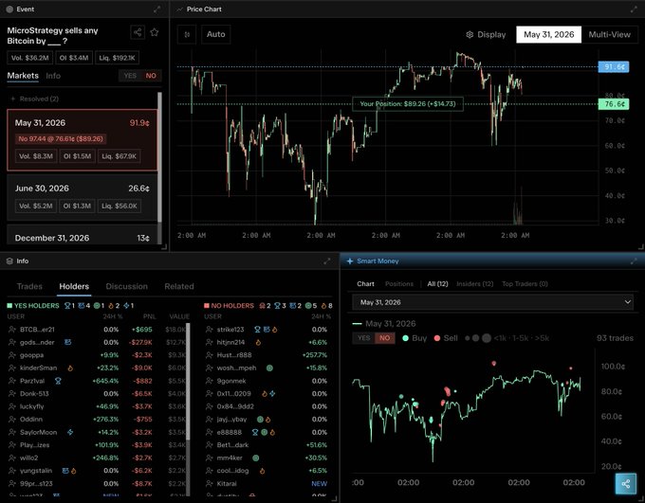645x503 pixels.
Task: Click trophy badge next to e88888
Action: pyautogui.click(x=255, y=432)
